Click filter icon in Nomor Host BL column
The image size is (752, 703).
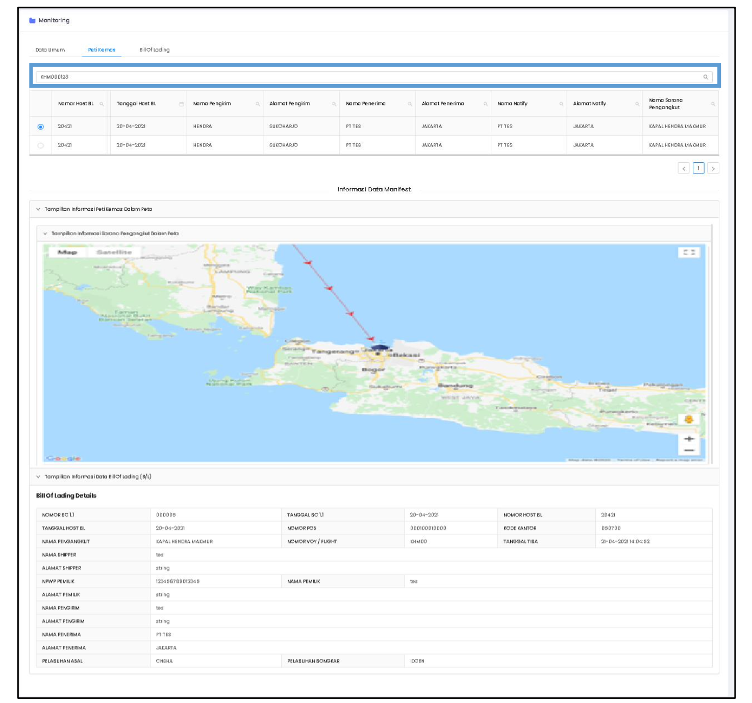click(x=102, y=104)
